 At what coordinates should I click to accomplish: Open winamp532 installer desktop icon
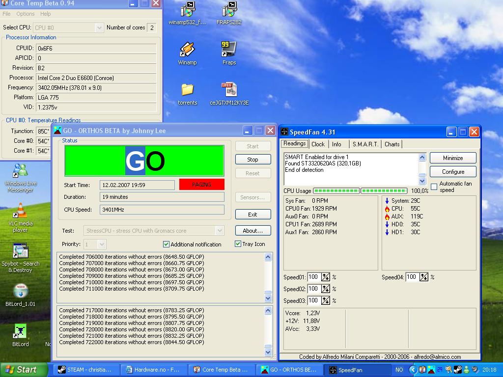pyautogui.click(x=187, y=13)
